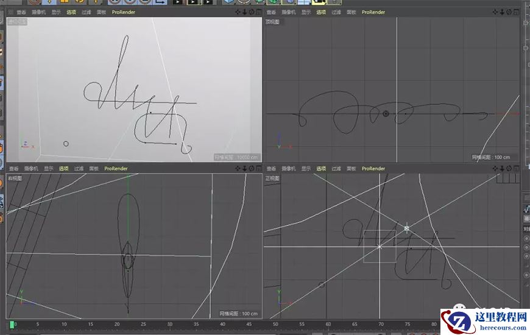Open 显示 menu in the 顶视图 viewport
This screenshot has height=335, width=530.
tap(306, 12)
